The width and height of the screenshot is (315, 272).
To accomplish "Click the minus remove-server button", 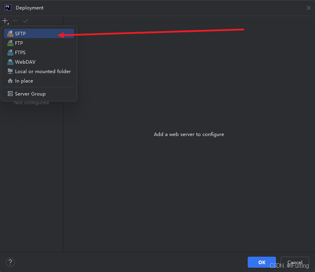I will [x=15, y=21].
